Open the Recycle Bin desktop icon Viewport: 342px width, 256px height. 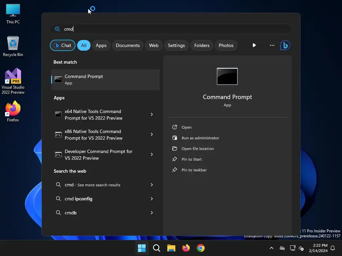(x=13, y=46)
